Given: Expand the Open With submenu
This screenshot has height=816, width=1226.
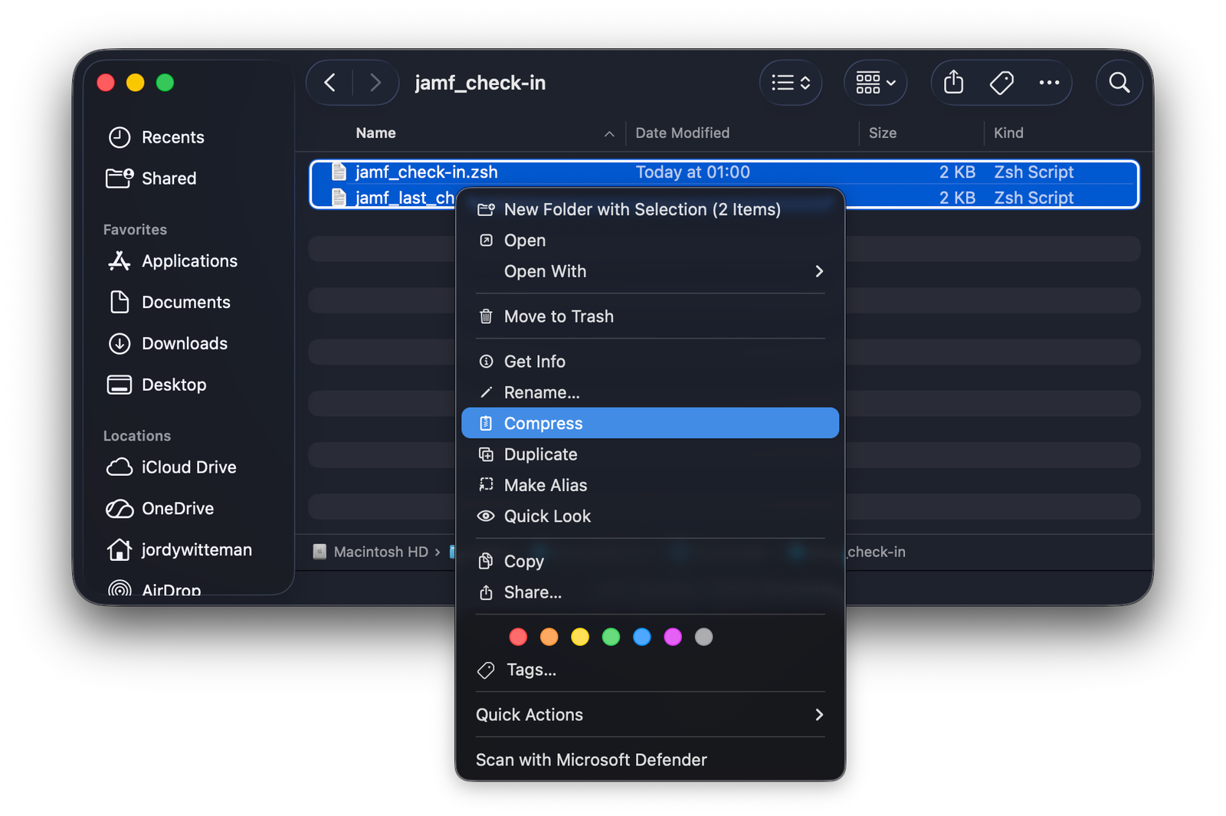Looking at the screenshot, I should (x=650, y=271).
